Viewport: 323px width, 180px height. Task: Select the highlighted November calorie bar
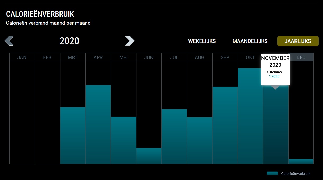(x=276, y=124)
